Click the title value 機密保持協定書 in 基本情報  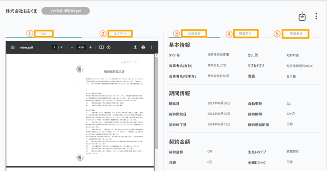[218, 55]
